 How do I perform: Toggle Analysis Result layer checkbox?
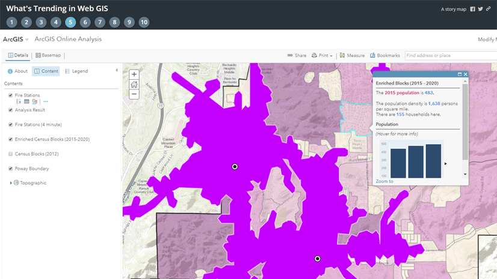(x=10, y=110)
